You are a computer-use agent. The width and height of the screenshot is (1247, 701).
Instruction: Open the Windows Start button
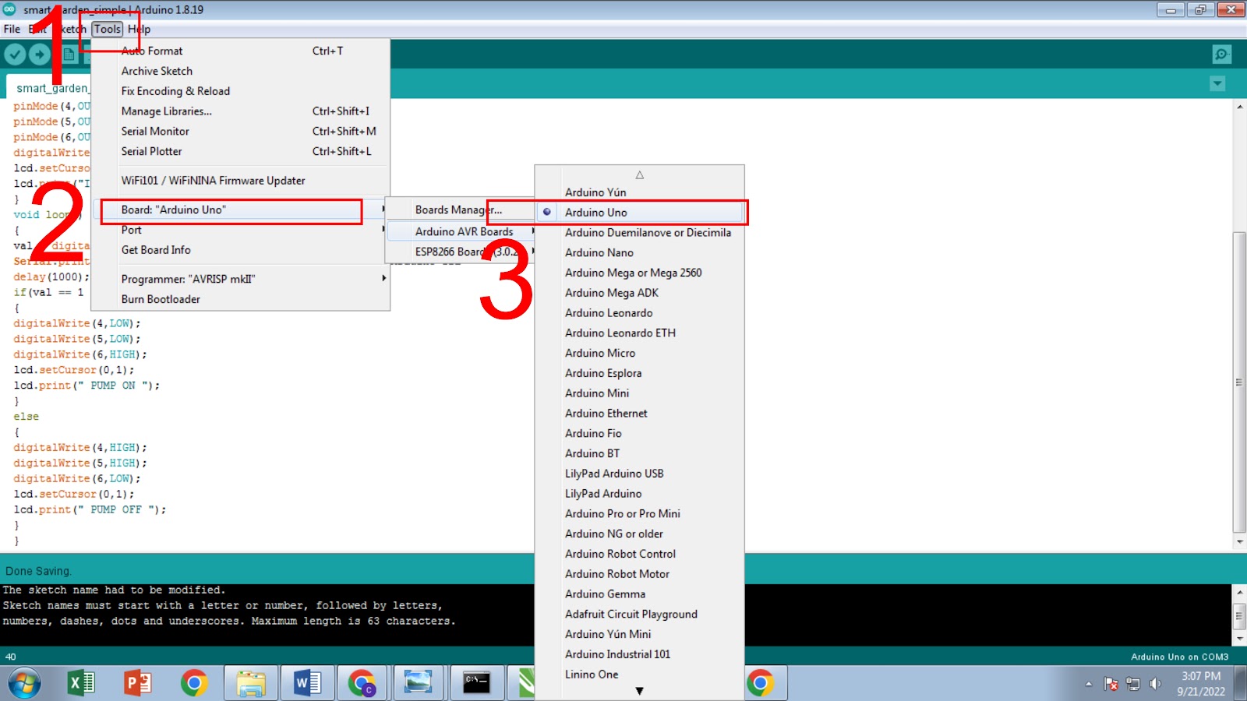click(23, 684)
